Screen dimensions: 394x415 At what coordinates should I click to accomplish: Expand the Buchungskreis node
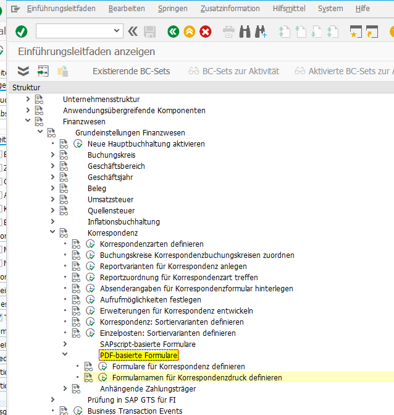[52, 155]
